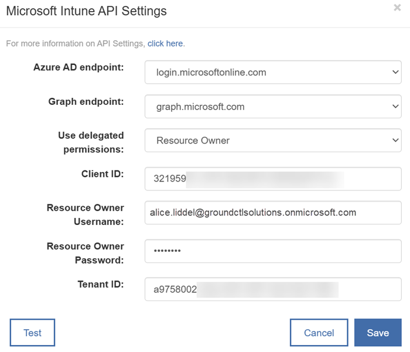The height and width of the screenshot is (352, 410).
Task: Focus the Client ID text field
Action: [272, 179]
